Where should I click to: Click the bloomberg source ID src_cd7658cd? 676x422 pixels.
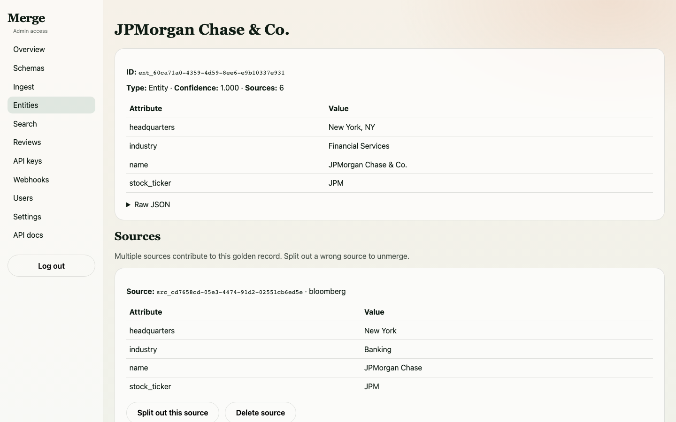pos(230,292)
